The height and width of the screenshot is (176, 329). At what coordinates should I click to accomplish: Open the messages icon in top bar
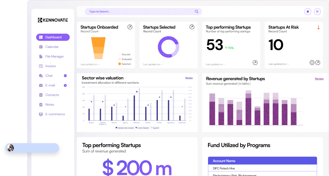[317, 11]
